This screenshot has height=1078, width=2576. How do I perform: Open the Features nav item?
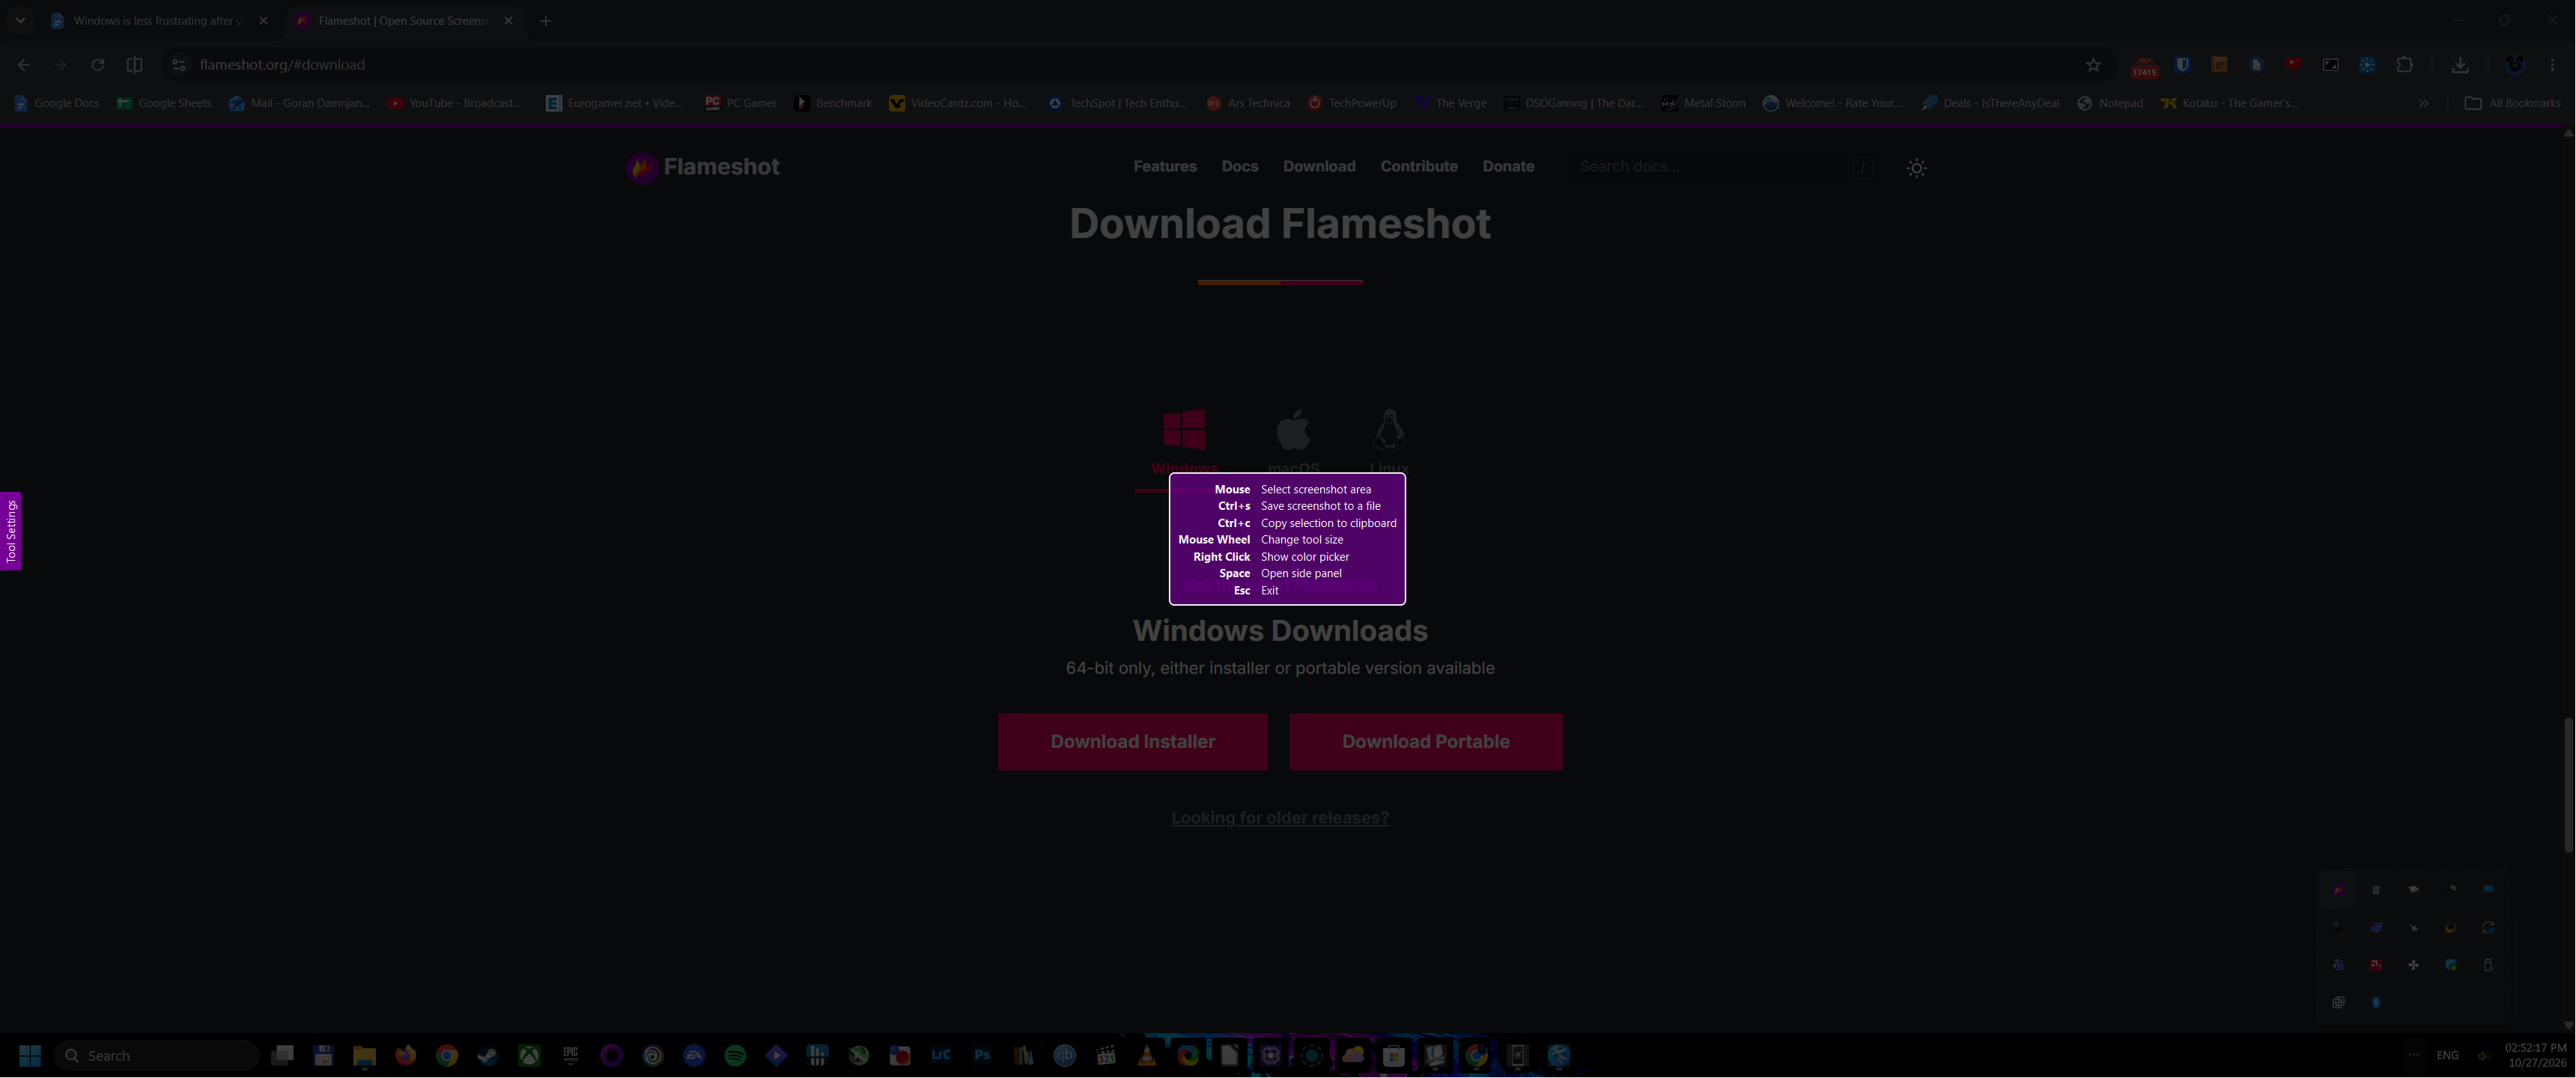(x=1165, y=166)
